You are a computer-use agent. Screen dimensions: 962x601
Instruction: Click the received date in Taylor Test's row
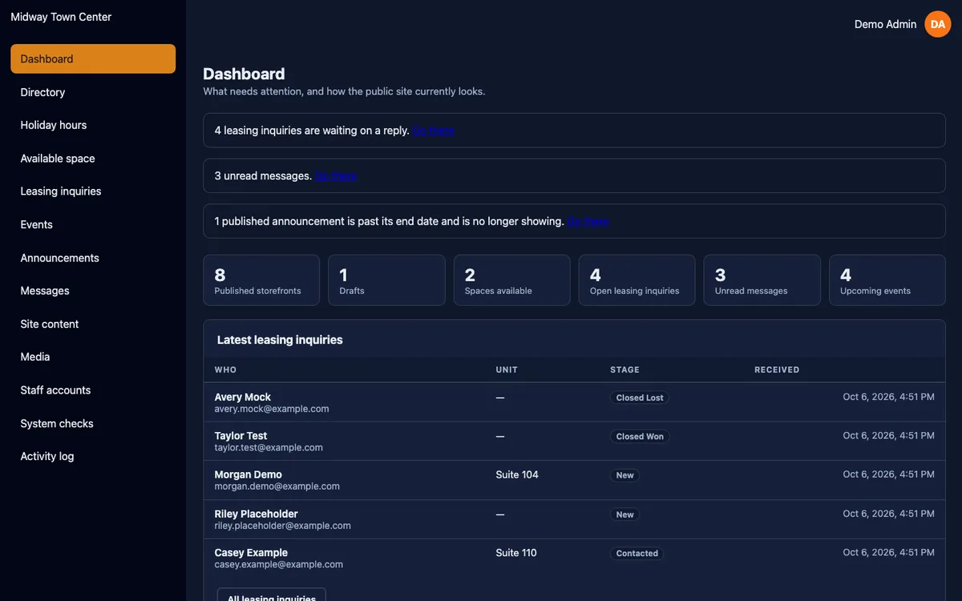[888, 436]
